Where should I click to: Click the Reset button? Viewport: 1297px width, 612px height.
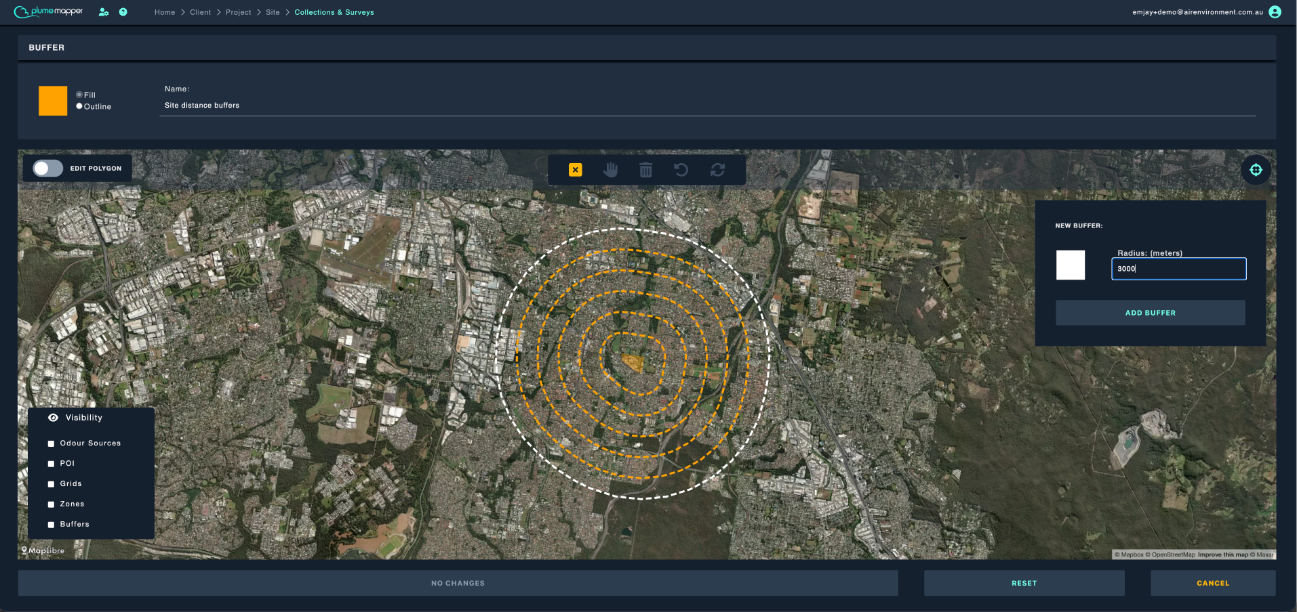1024,583
